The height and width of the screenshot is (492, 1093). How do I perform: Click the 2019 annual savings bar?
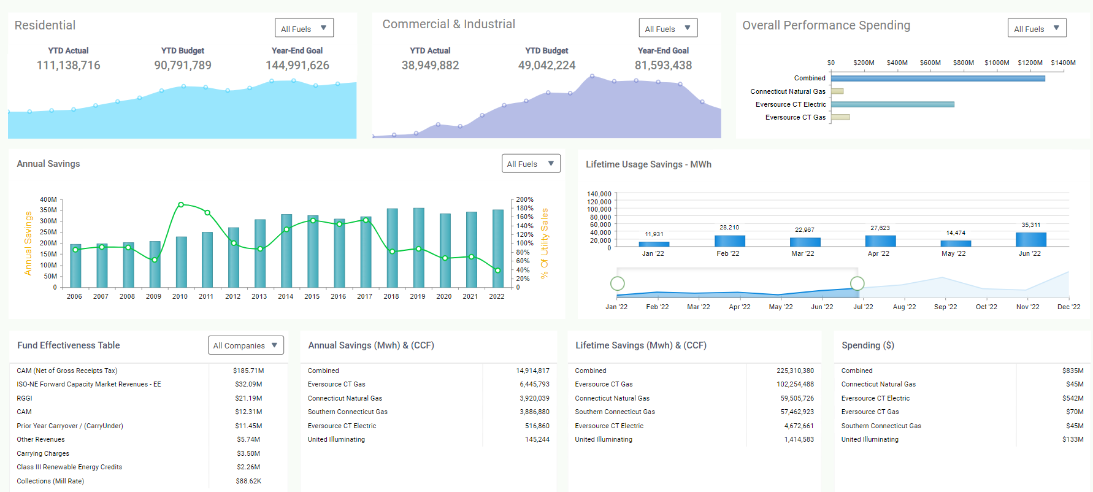[x=418, y=248]
